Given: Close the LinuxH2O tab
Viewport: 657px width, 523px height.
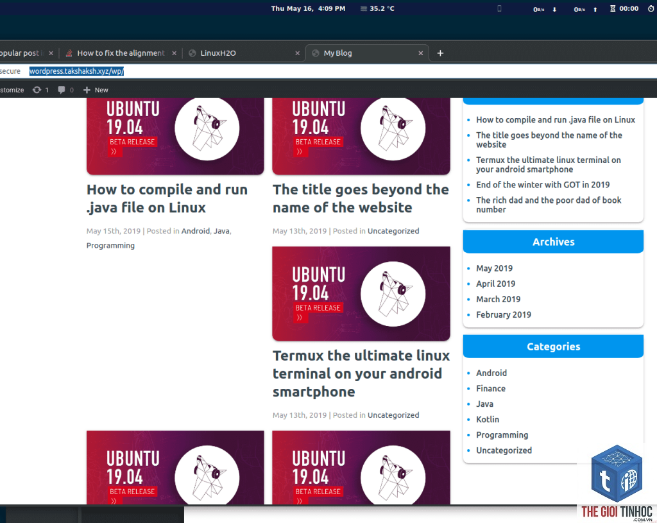Looking at the screenshot, I should pyautogui.click(x=298, y=53).
